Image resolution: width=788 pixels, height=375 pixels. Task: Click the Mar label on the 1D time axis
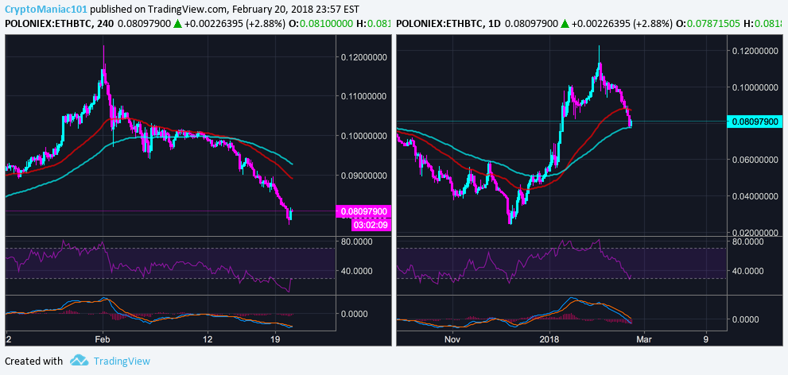click(646, 339)
